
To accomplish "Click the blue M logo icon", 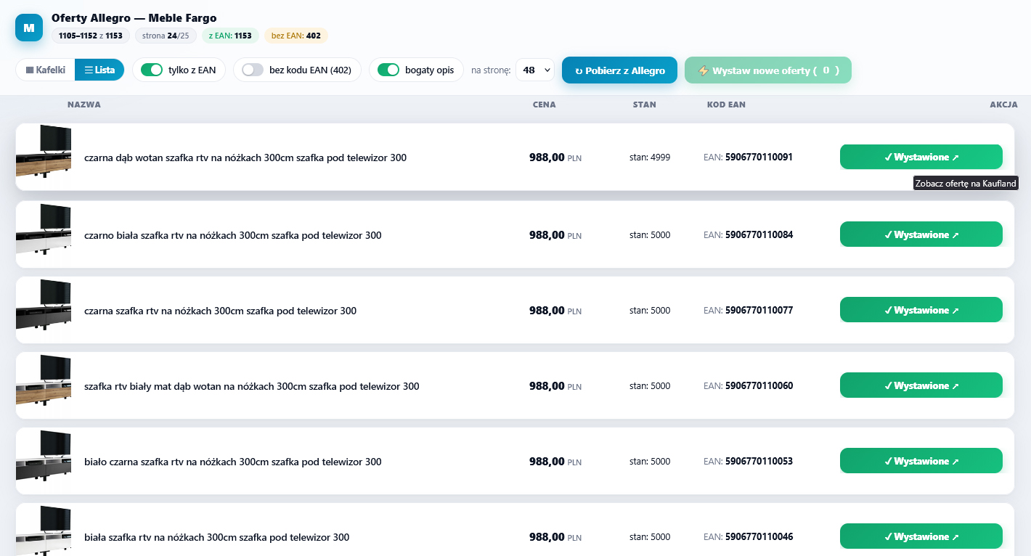I will point(29,28).
